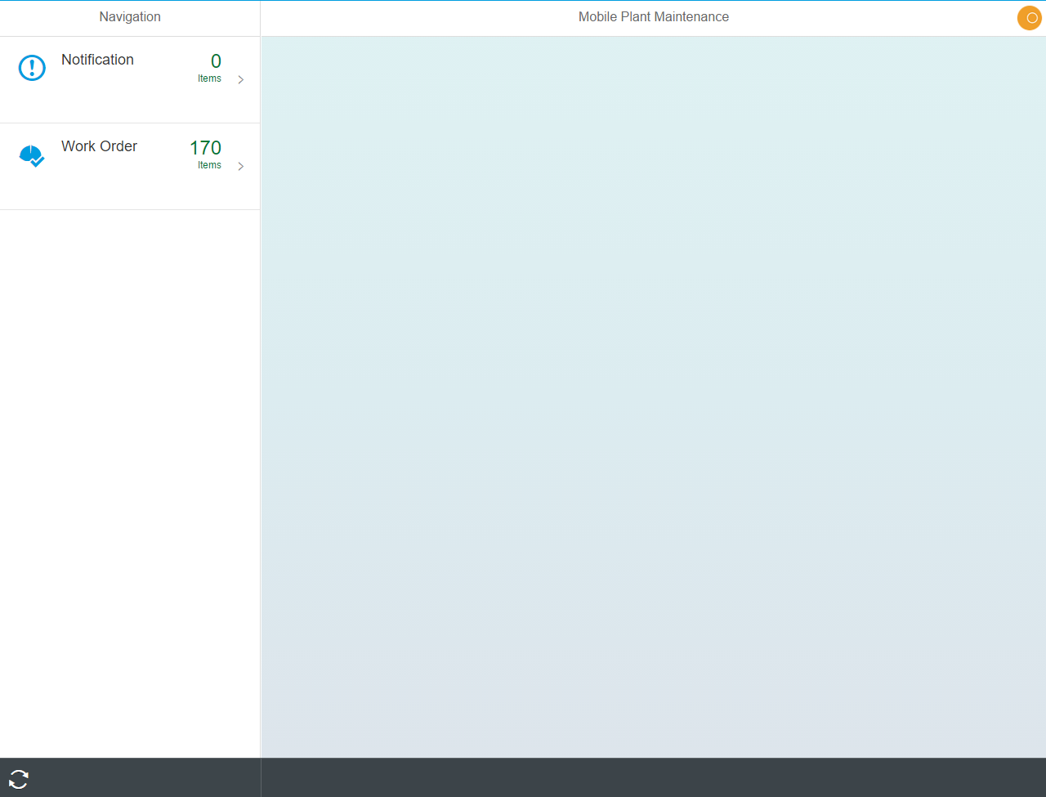The height and width of the screenshot is (797, 1046).
Task: Click the Items text under count 170
Action: tap(209, 165)
